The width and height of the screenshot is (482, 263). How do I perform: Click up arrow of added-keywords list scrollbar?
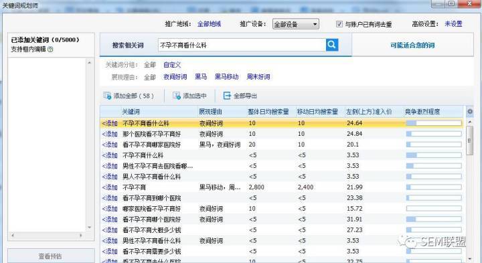90,63
